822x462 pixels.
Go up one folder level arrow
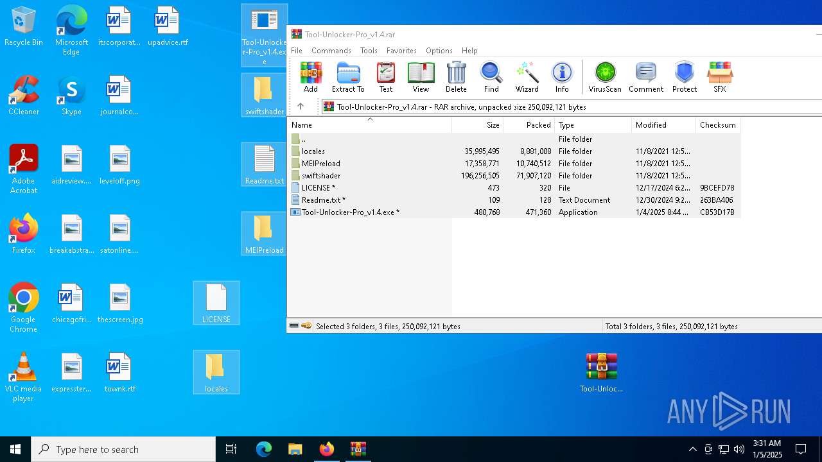(x=301, y=107)
